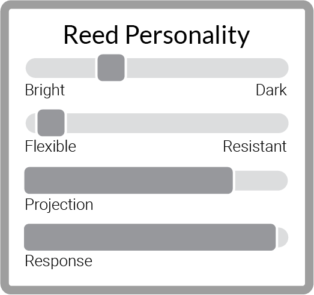The width and height of the screenshot is (314, 295).
Task: Click the unfilled tip of the Response bar
Action: (x=283, y=237)
